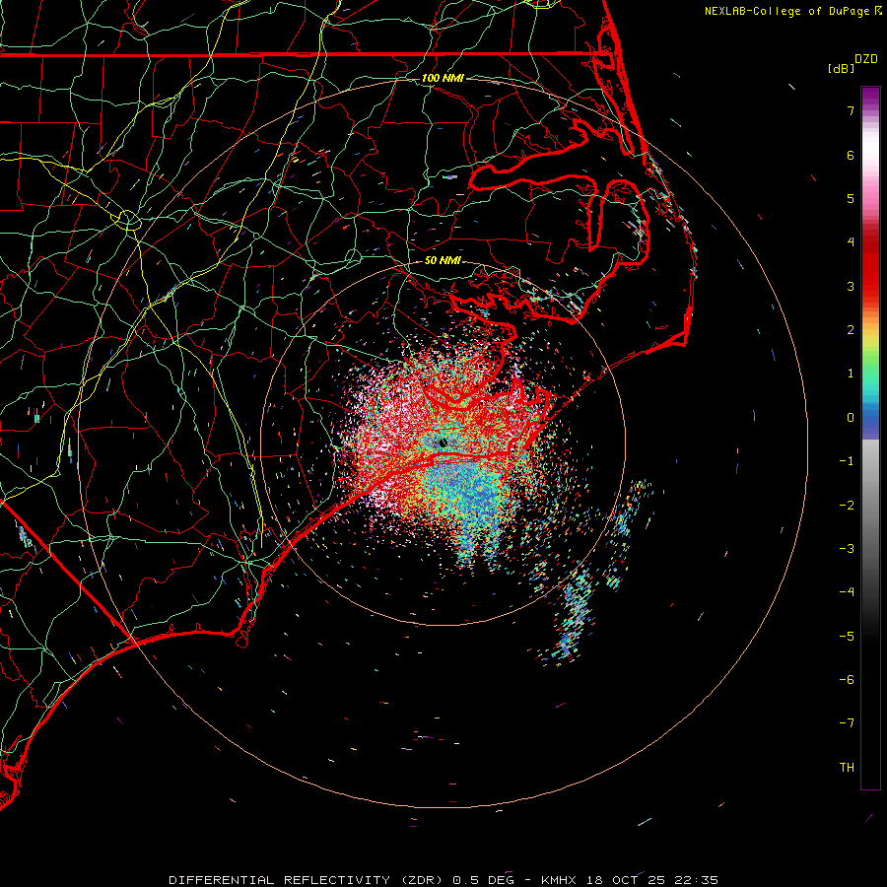This screenshot has width=887, height=887.
Task: Click the KMHX station identifier text
Action: pyautogui.click(x=559, y=880)
